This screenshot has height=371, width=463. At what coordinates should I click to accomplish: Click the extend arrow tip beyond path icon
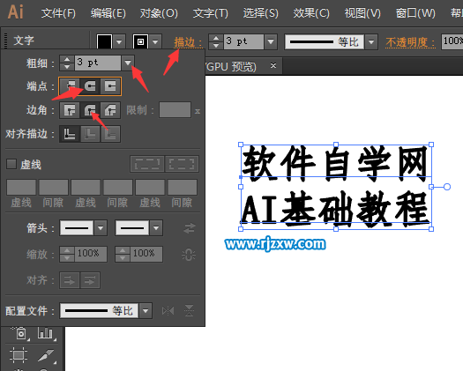70,280
